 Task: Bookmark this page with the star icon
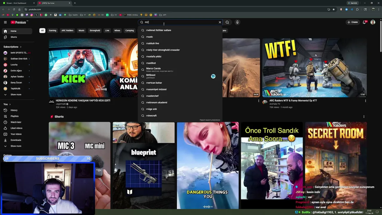click(334, 9)
